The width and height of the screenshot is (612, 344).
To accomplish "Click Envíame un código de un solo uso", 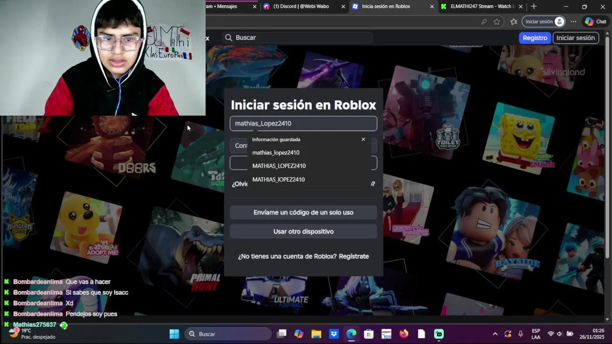I will tap(304, 212).
